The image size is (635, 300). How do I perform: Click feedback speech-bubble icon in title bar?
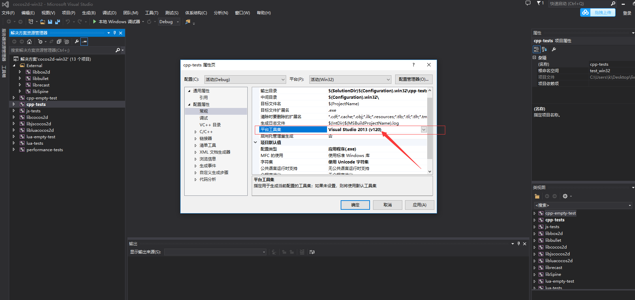click(x=528, y=3)
